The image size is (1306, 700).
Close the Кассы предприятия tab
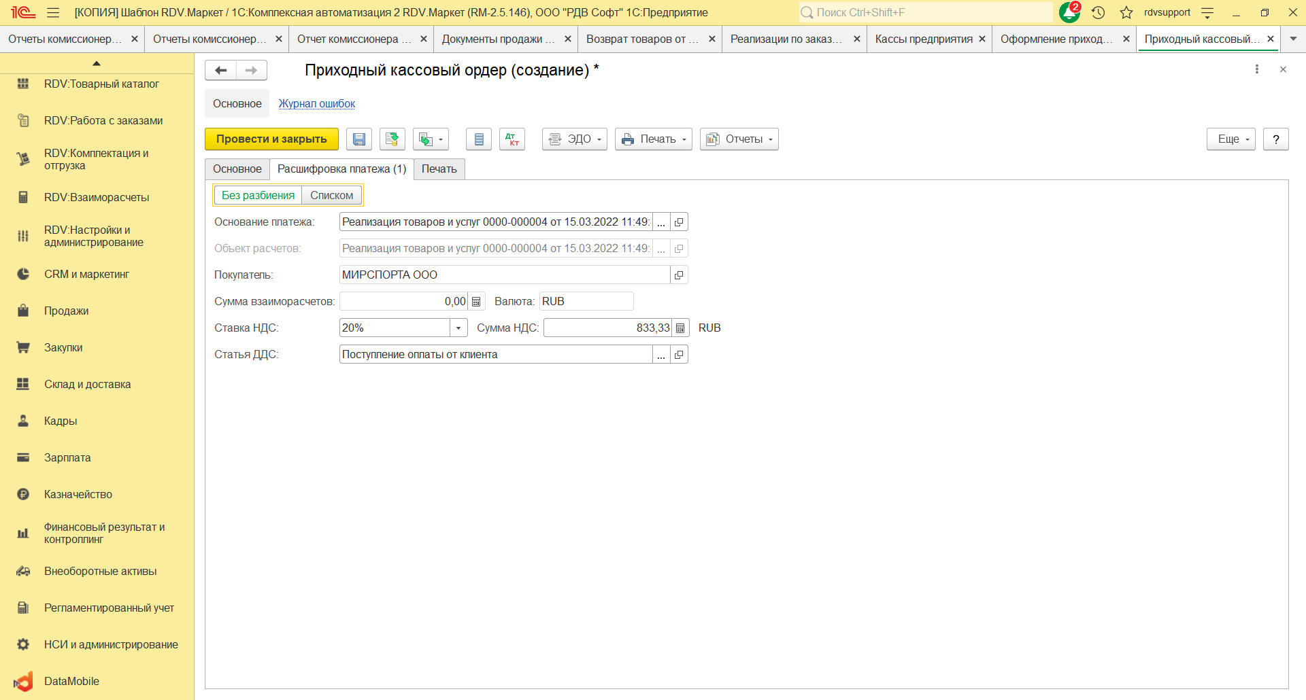point(982,39)
